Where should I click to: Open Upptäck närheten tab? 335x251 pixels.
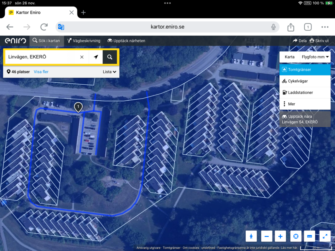(x=126, y=41)
